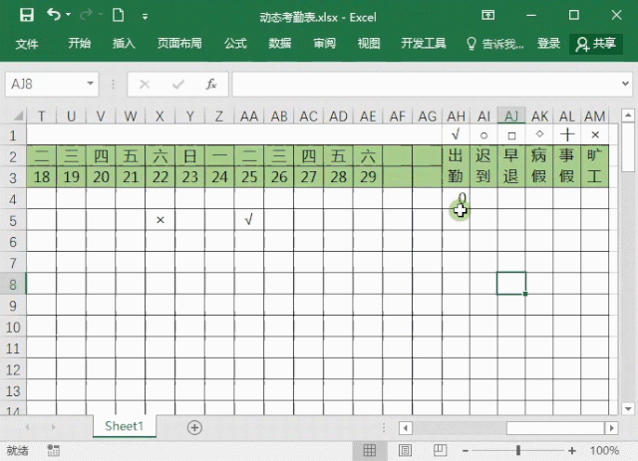
Task: Click cell with × mark in row 5
Action: click(160, 220)
